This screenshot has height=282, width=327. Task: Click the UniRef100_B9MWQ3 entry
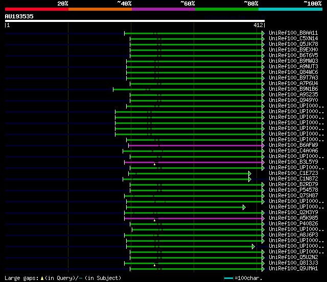click(x=293, y=61)
